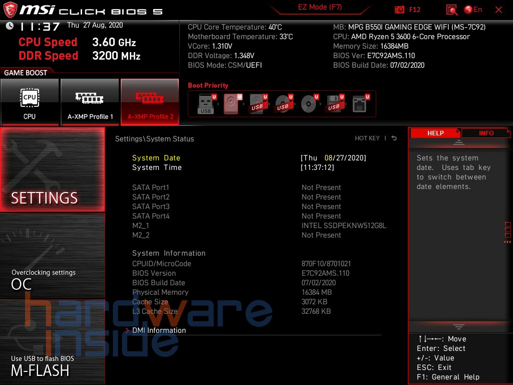The width and height of the screenshot is (513, 385).
Task: Select the System Date field
Action: [249, 158]
